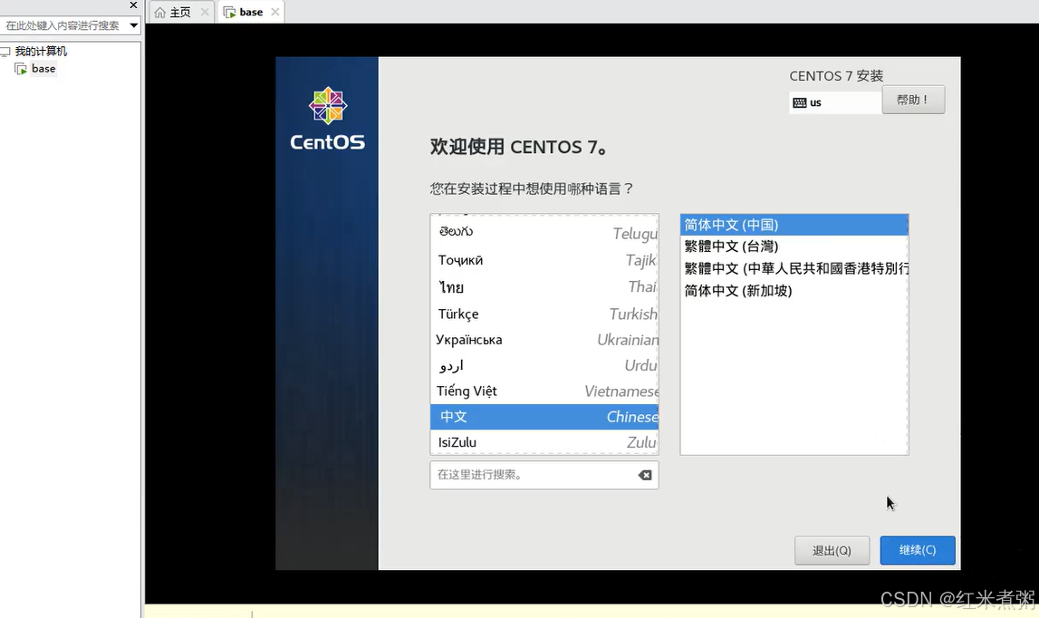1039x618 pixels.
Task: Close the 主页 tab
Action: point(205,12)
